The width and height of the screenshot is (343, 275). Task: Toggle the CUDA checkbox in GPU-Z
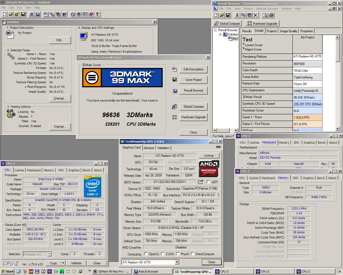[x=163, y=254]
